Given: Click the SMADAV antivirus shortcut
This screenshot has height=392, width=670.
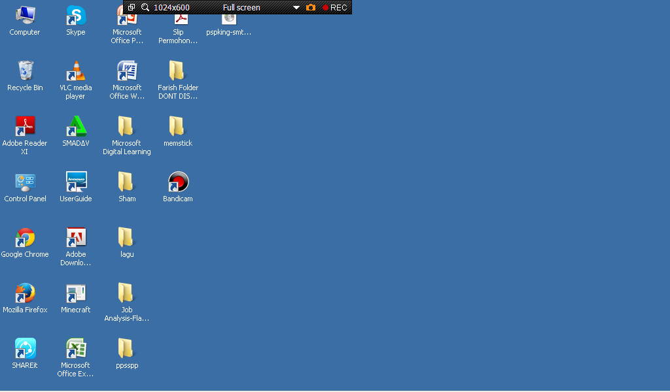Looking at the screenshot, I should click(x=76, y=126).
